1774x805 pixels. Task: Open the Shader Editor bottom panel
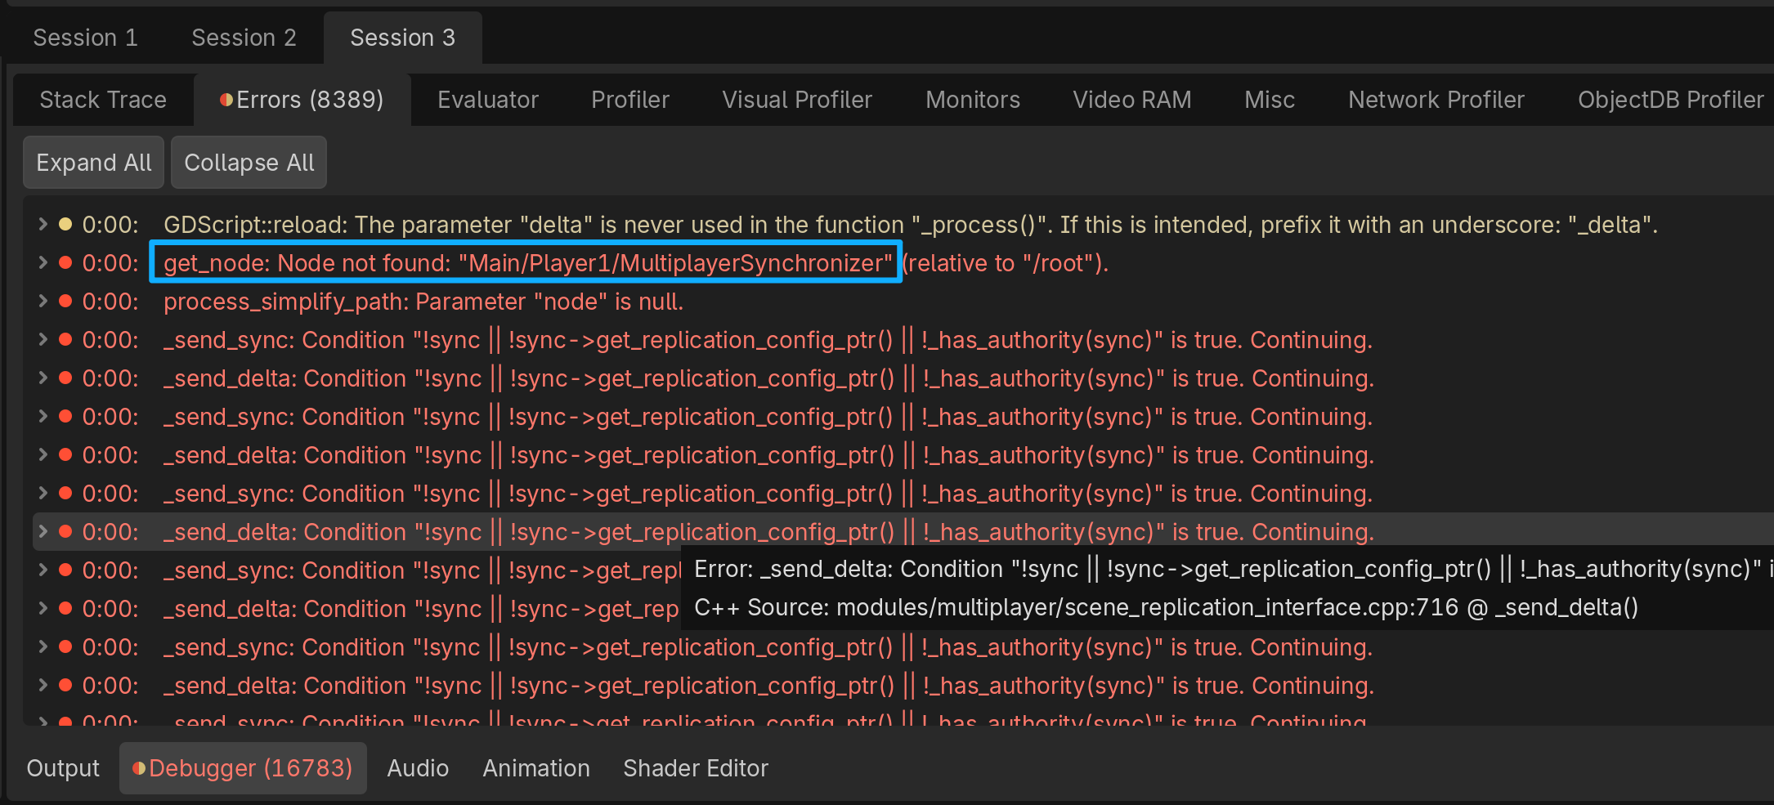coord(695,768)
